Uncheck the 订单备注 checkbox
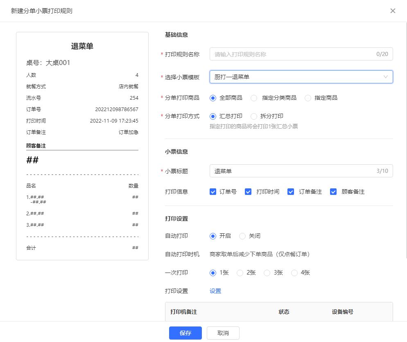 291,192
